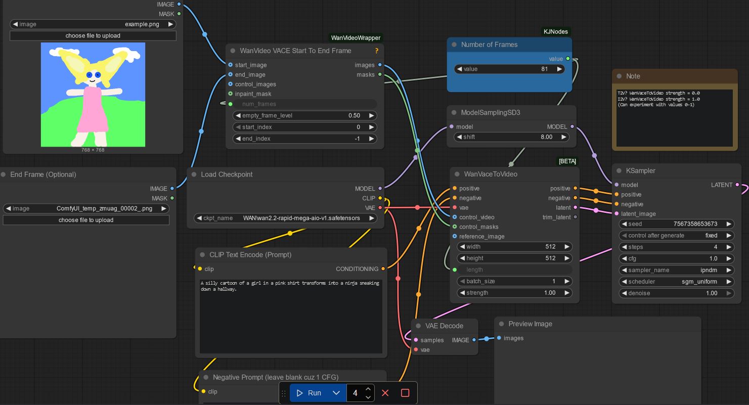The width and height of the screenshot is (749, 405).
Task: Click KSampler LATENT output socket
Action: tap(737, 185)
